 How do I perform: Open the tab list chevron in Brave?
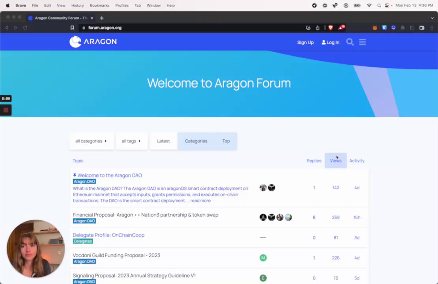(x=432, y=18)
